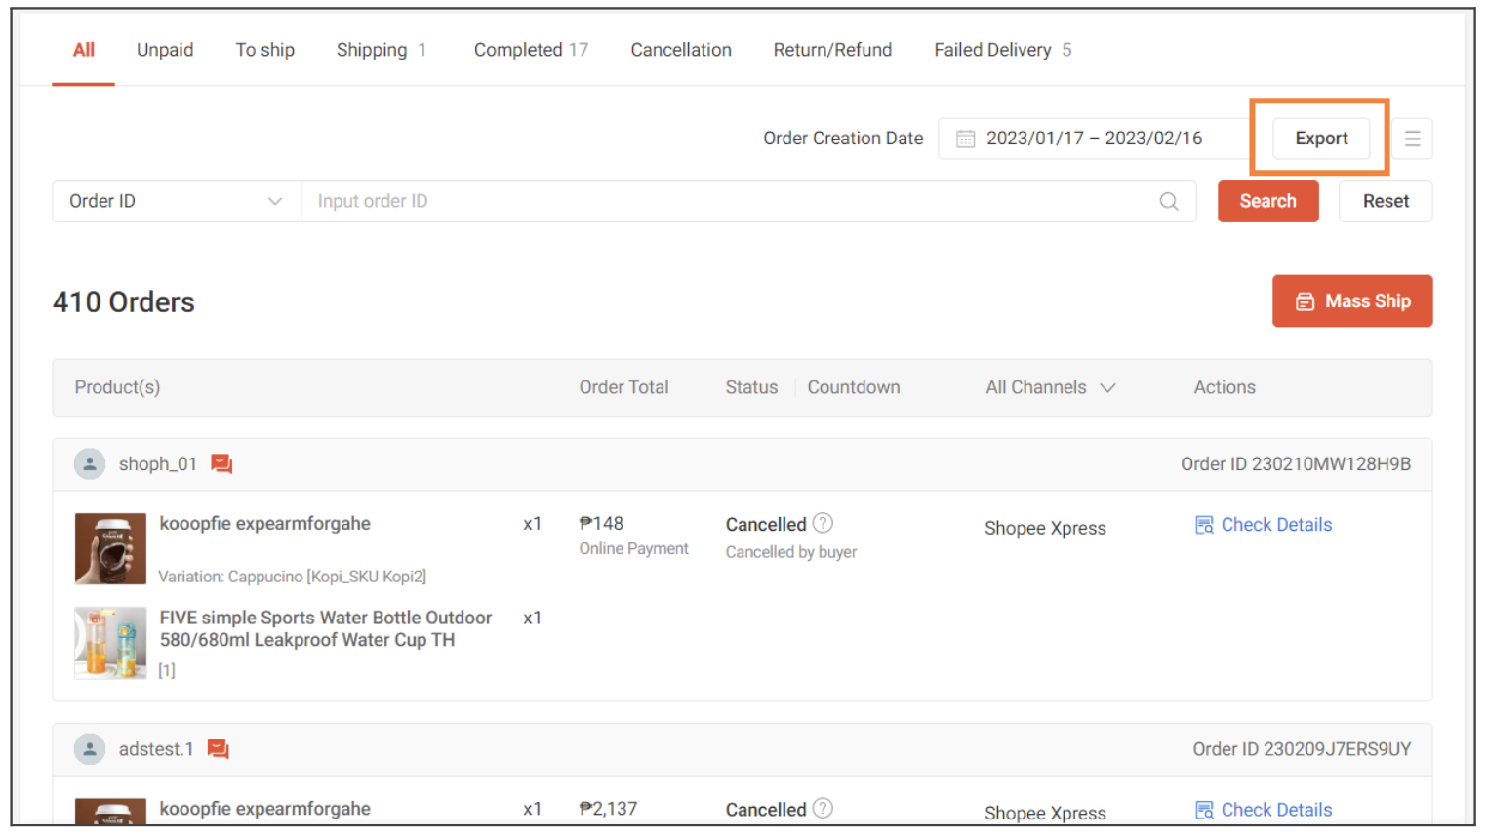The height and width of the screenshot is (839, 1487).
Task: Open the list menu icon beside Export
Action: [1412, 139]
